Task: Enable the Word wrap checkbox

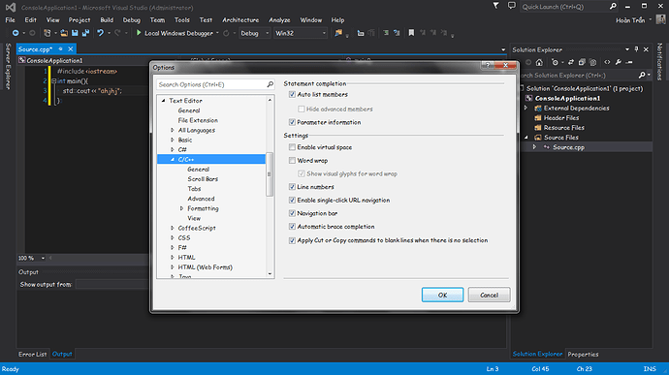Action: (292, 161)
